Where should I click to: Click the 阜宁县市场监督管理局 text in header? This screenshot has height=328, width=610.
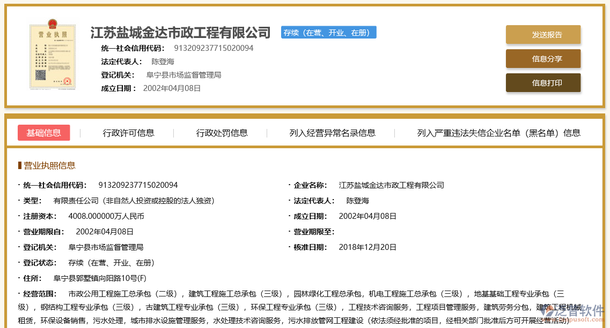point(183,75)
